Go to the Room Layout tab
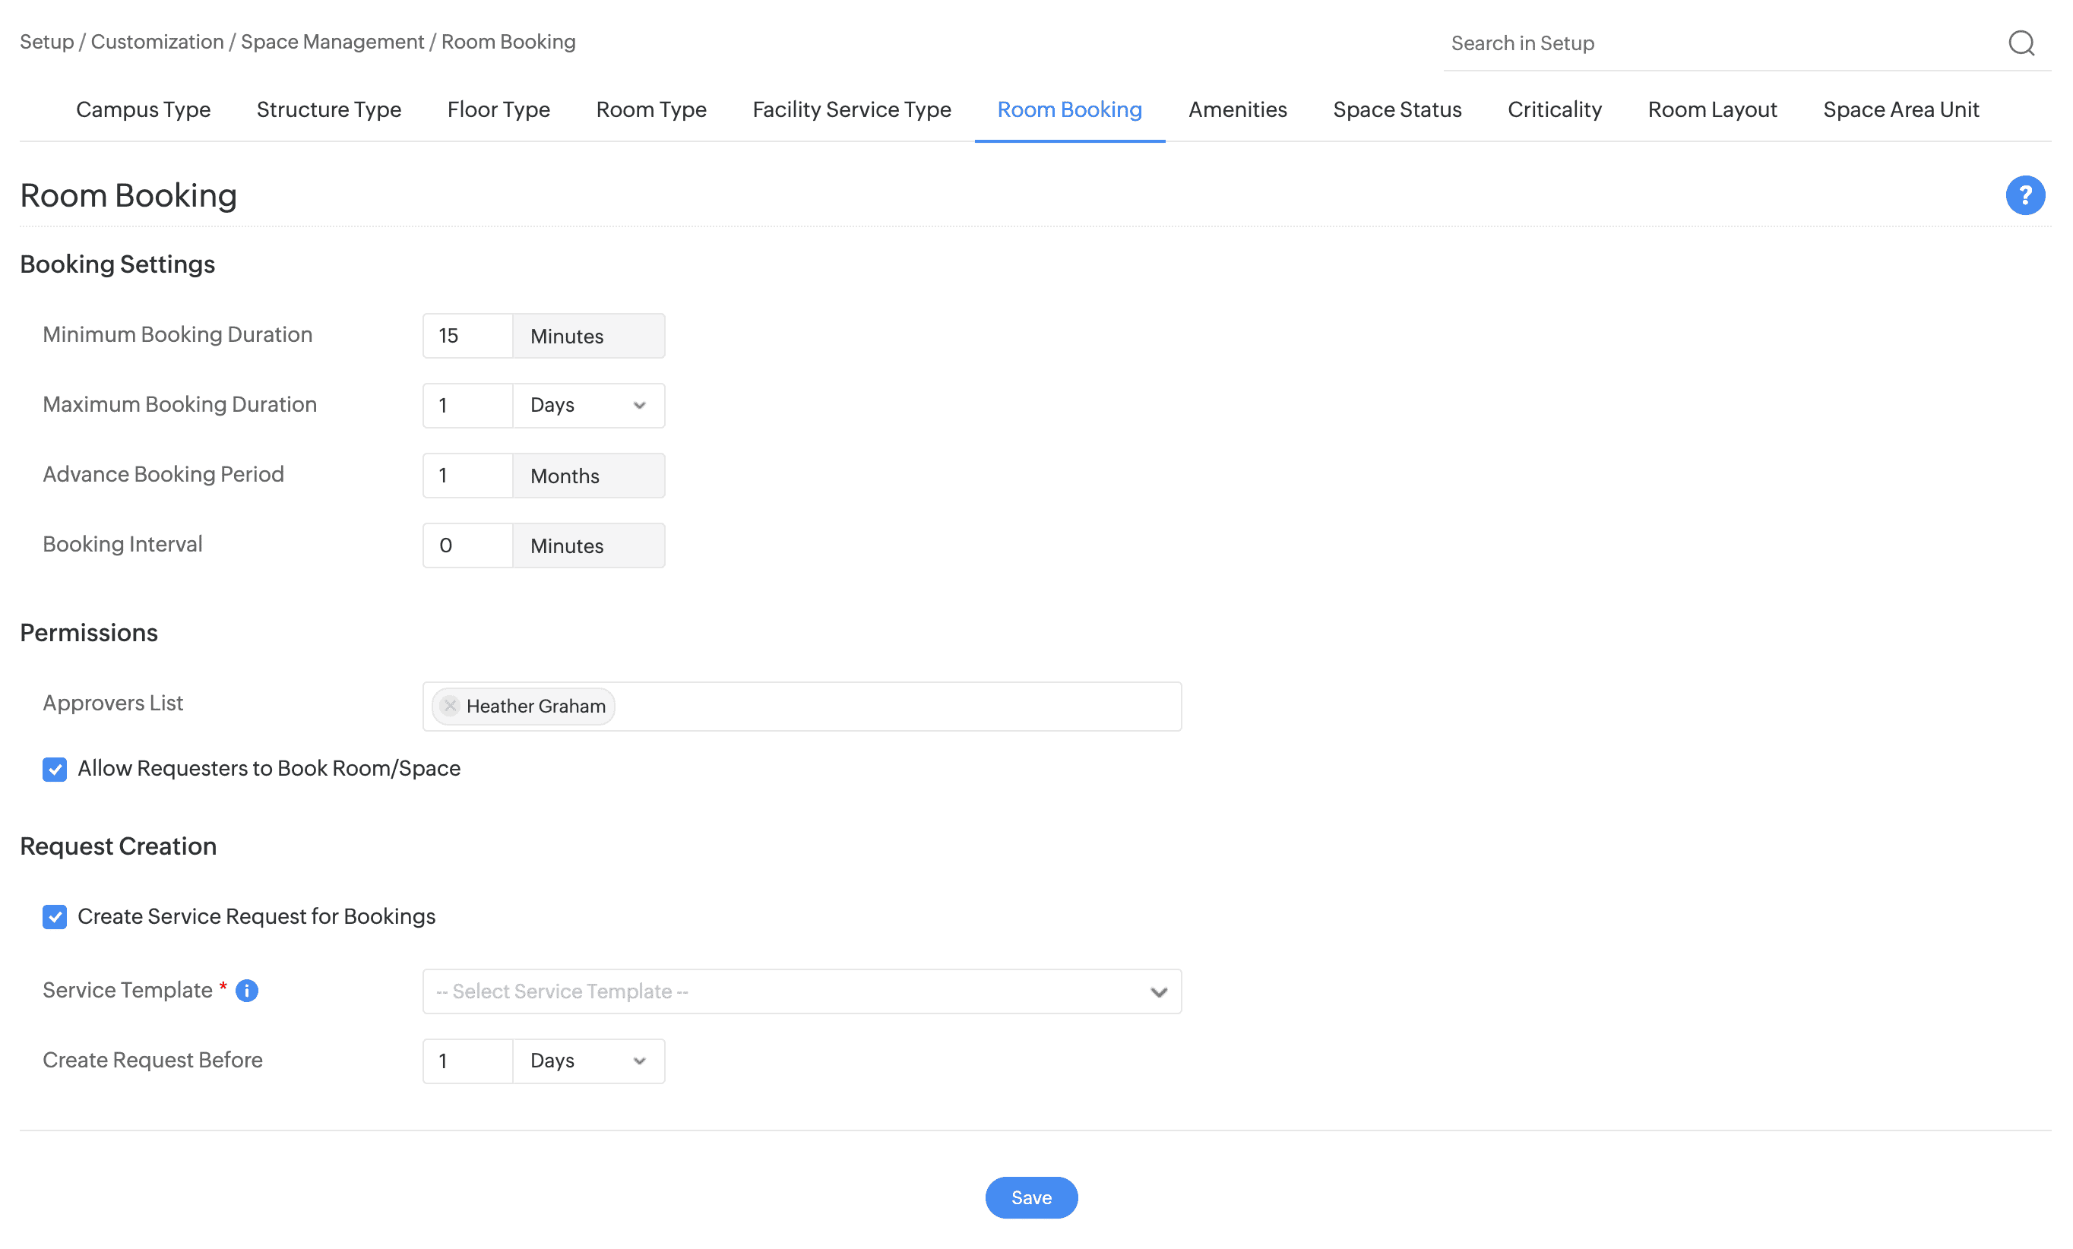The image size is (2073, 1249). coord(1711,109)
